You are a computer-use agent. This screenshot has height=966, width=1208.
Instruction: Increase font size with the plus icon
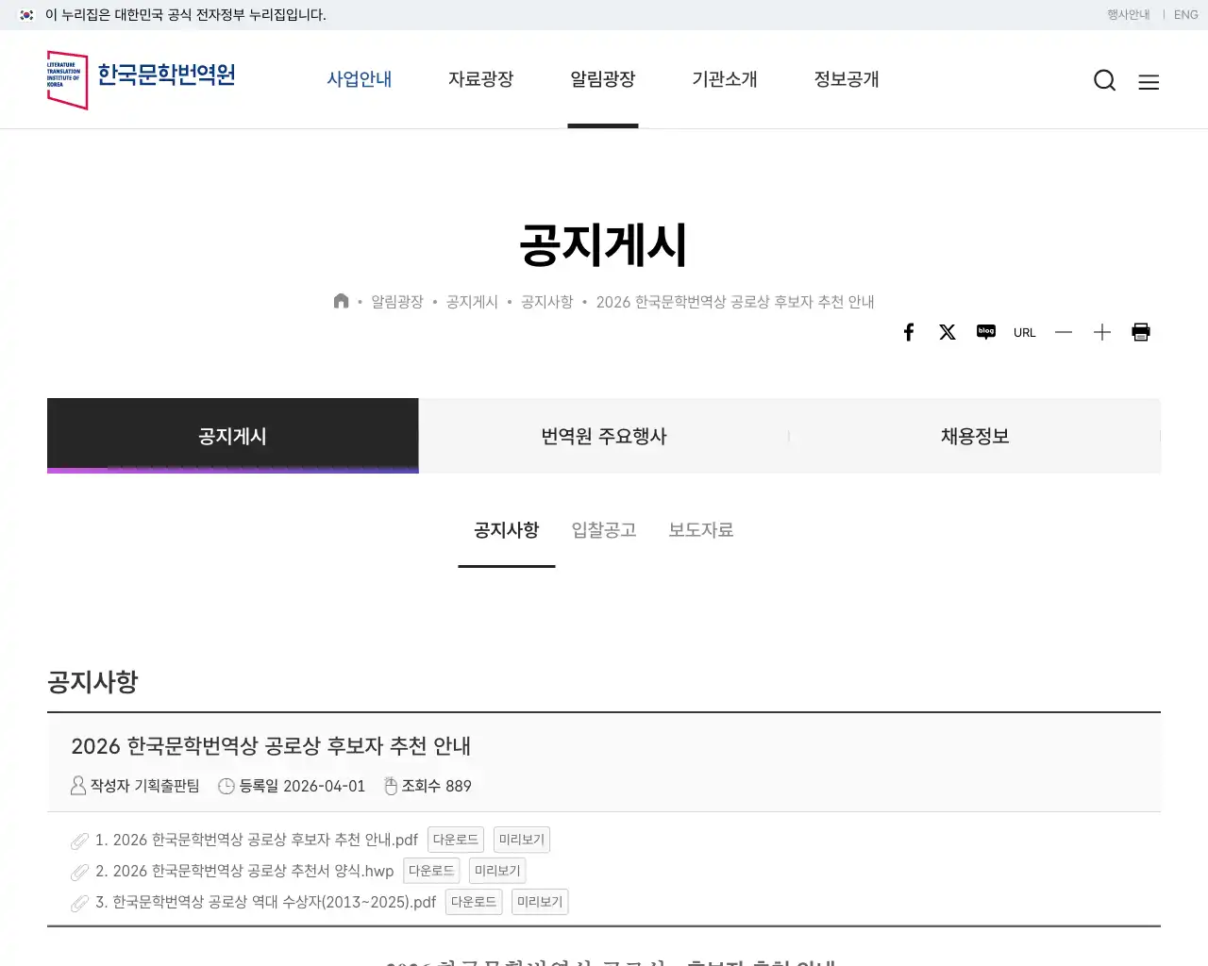(1101, 331)
